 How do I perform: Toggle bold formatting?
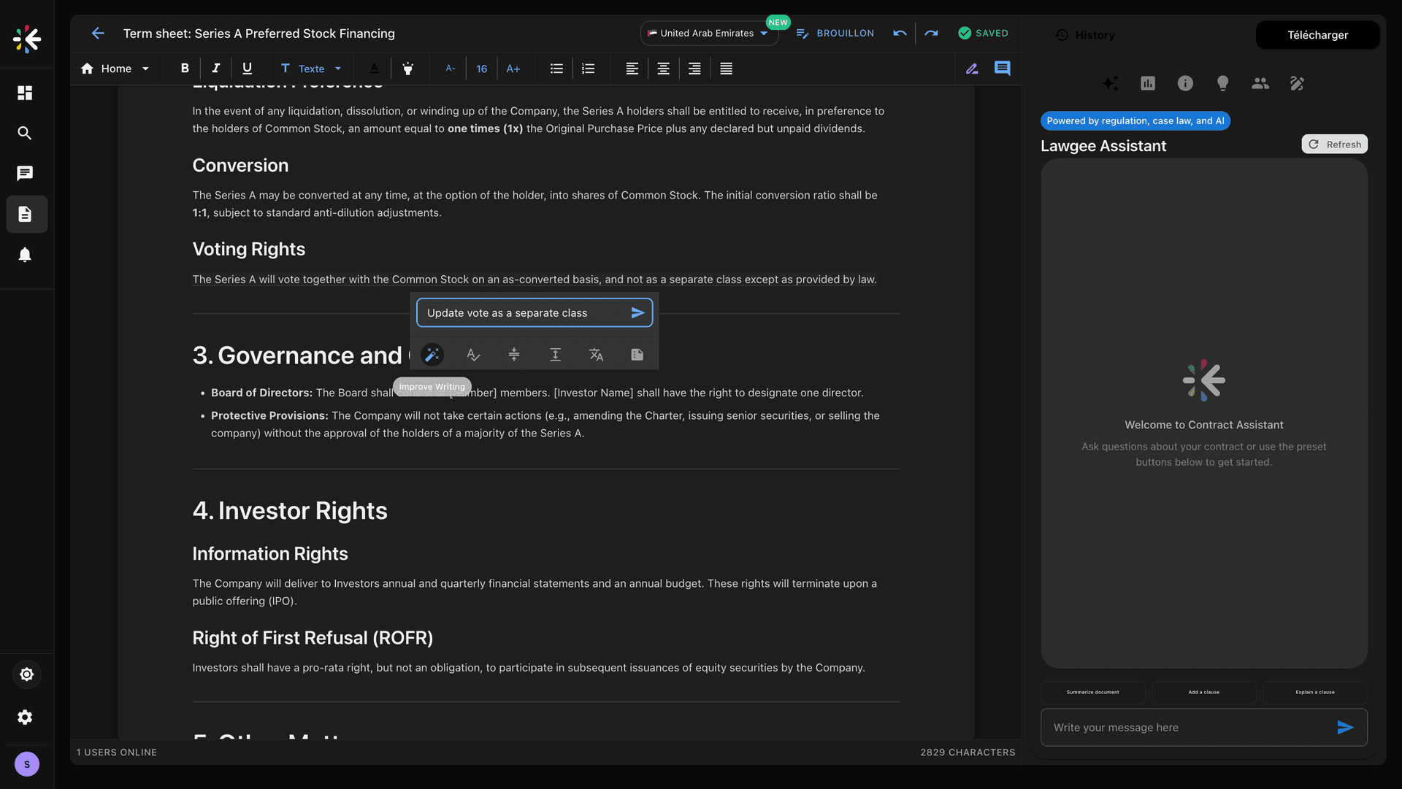pos(185,69)
